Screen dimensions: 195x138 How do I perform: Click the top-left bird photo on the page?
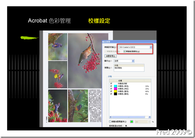click(x=58, y=47)
